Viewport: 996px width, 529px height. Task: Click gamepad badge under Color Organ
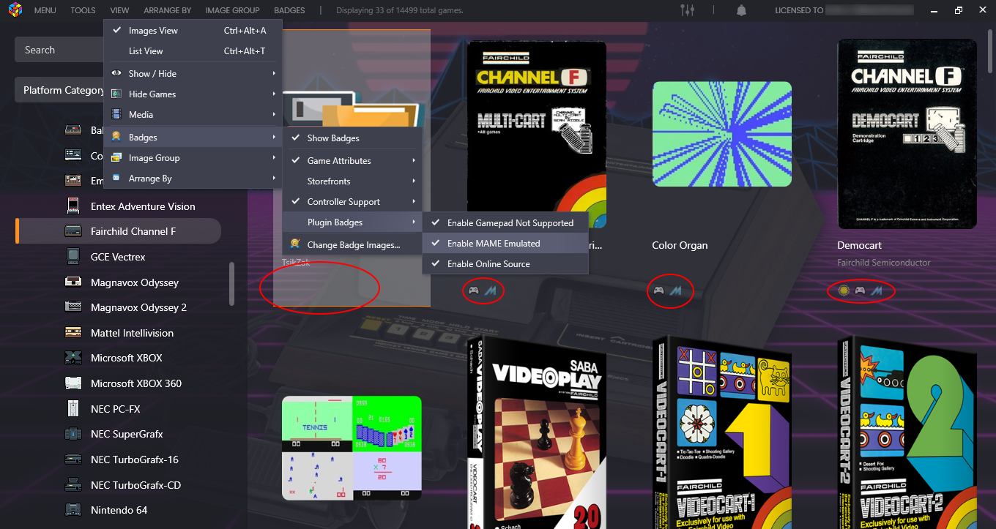(x=659, y=291)
